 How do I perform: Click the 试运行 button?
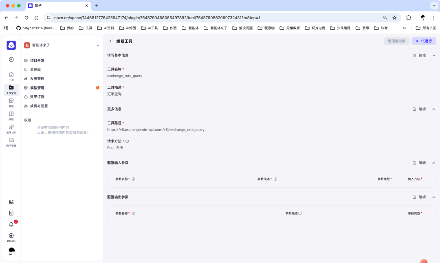click(424, 41)
